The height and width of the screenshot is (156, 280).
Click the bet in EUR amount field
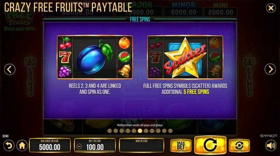[x=95, y=145]
